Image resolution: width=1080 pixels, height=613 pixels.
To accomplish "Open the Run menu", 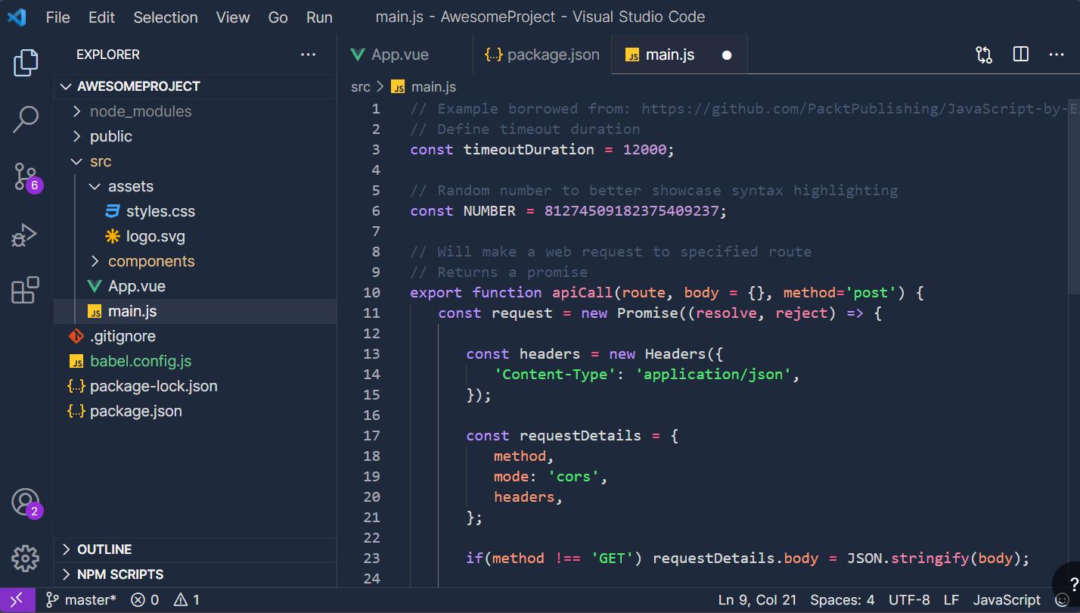I will [x=319, y=17].
